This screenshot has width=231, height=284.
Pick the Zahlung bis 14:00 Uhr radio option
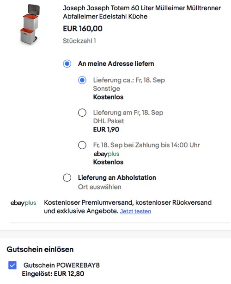[x=82, y=145]
